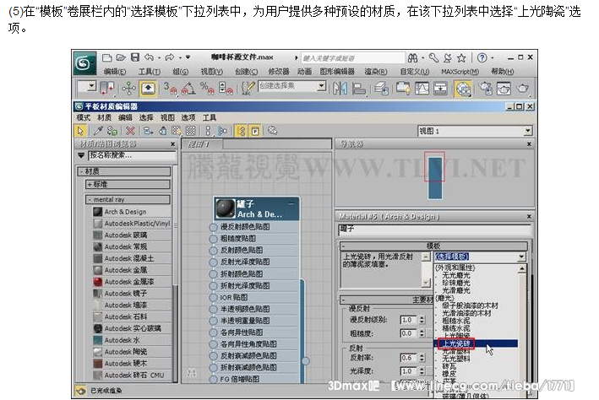Viewport: 599px width, 400px height.
Task: Open the 渲染(R) main menu
Action: pos(376,72)
